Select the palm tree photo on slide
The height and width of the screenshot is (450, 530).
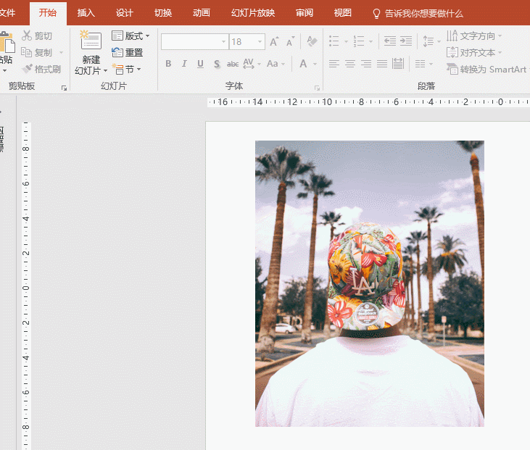pos(370,283)
